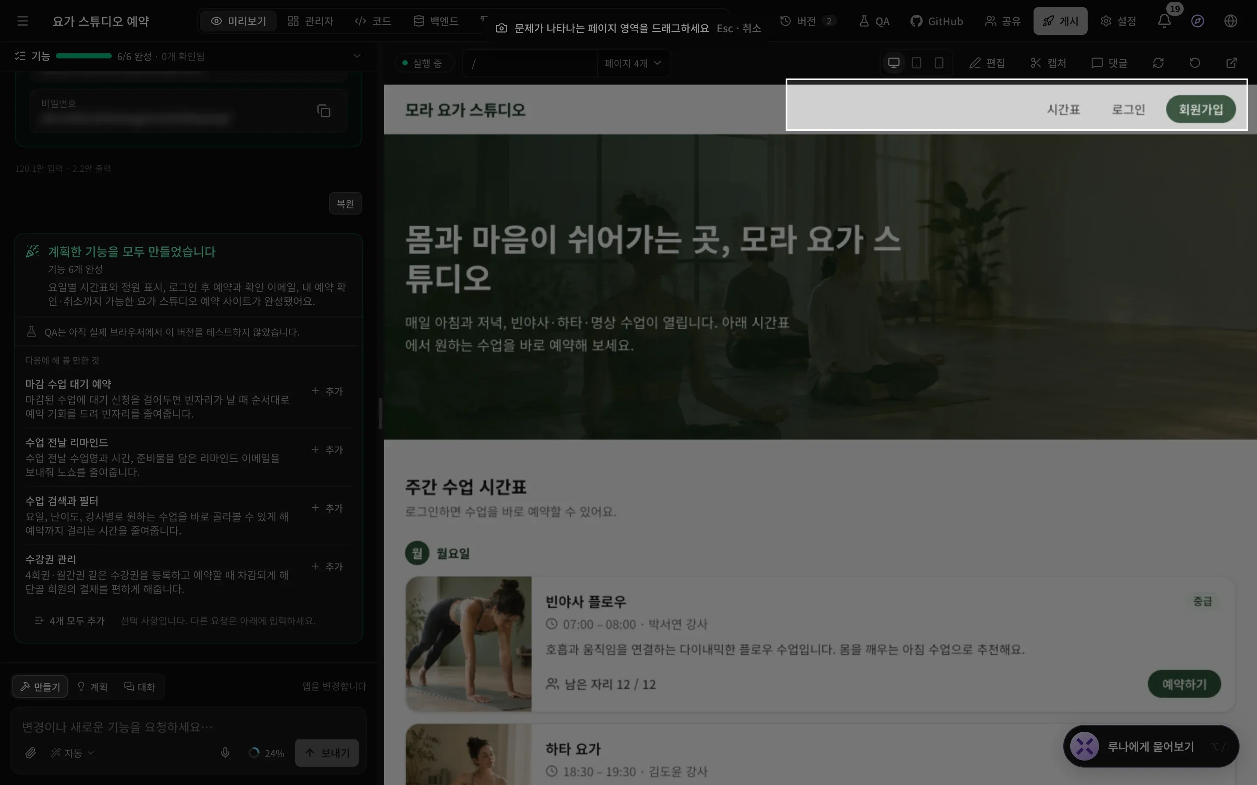The height and width of the screenshot is (785, 1257).
Task: Click the compass explore icon
Action: point(1197,21)
